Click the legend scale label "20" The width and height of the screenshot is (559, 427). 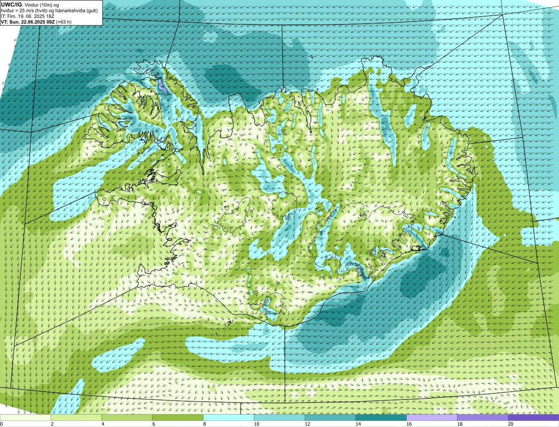pyautogui.click(x=511, y=424)
